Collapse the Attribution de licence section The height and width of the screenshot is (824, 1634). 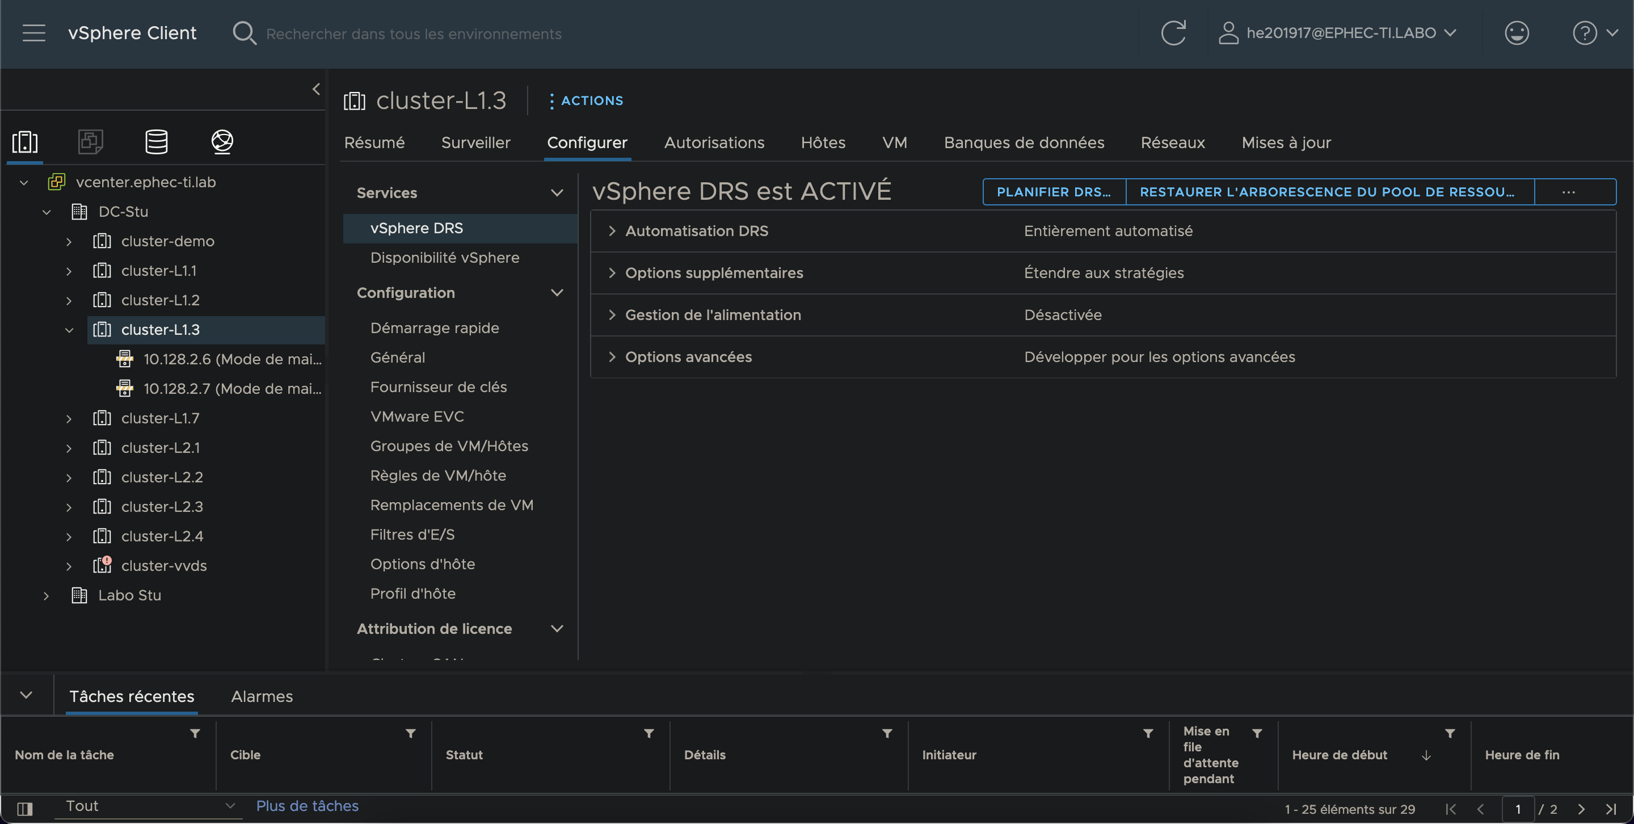tap(557, 629)
